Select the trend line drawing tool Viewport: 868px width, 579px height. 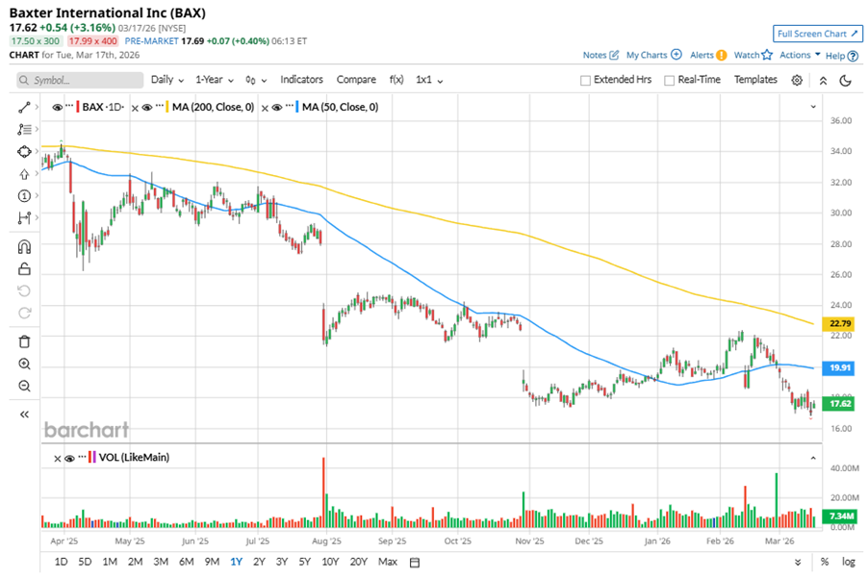24,108
